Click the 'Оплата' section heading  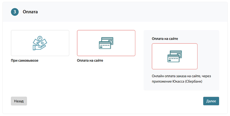tap(30, 12)
